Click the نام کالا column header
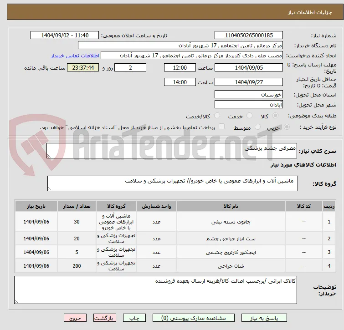Image resolution: width=344 pixels, height=330 pixels. [231, 206]
